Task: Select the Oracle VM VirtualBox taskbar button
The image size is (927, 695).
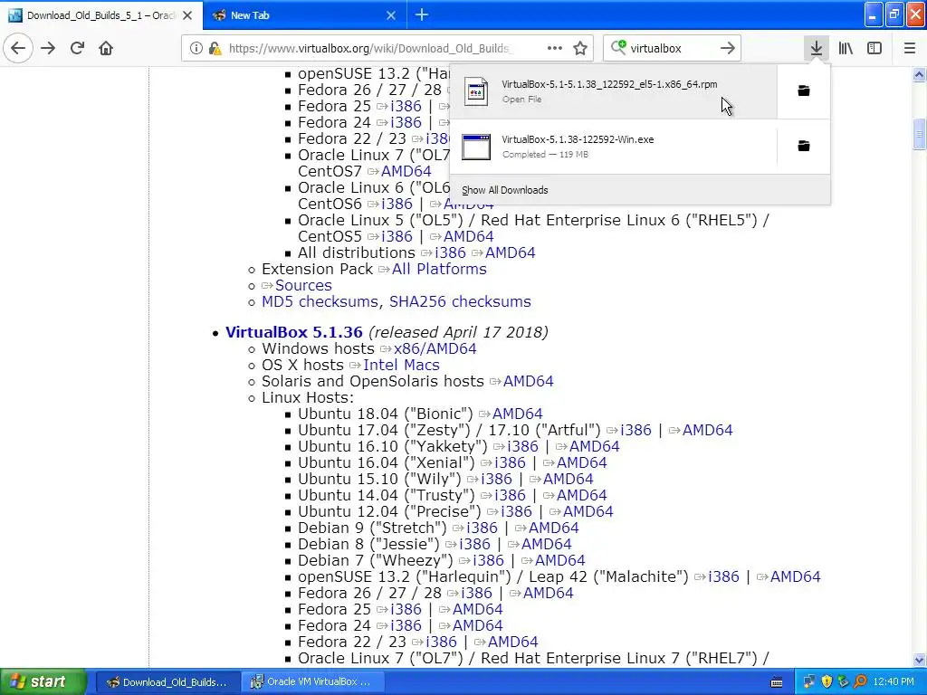Action: (x=312, y=682)
